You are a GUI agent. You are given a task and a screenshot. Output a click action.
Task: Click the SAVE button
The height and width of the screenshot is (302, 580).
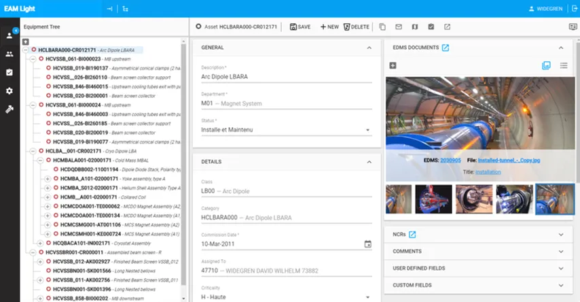(300, 27)
